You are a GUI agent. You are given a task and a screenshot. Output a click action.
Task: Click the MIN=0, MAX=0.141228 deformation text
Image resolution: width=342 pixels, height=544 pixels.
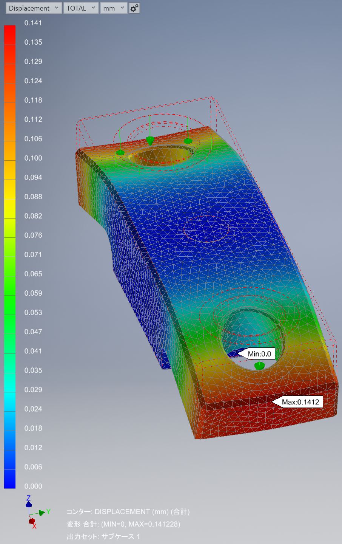[x=123, y=524]
